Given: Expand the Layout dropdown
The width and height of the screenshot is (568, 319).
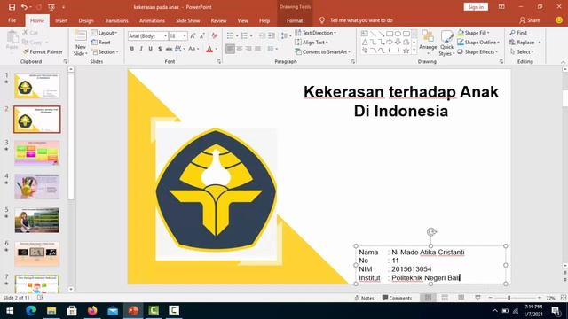Looking at the screenshot, I should (x=105, y=33).
